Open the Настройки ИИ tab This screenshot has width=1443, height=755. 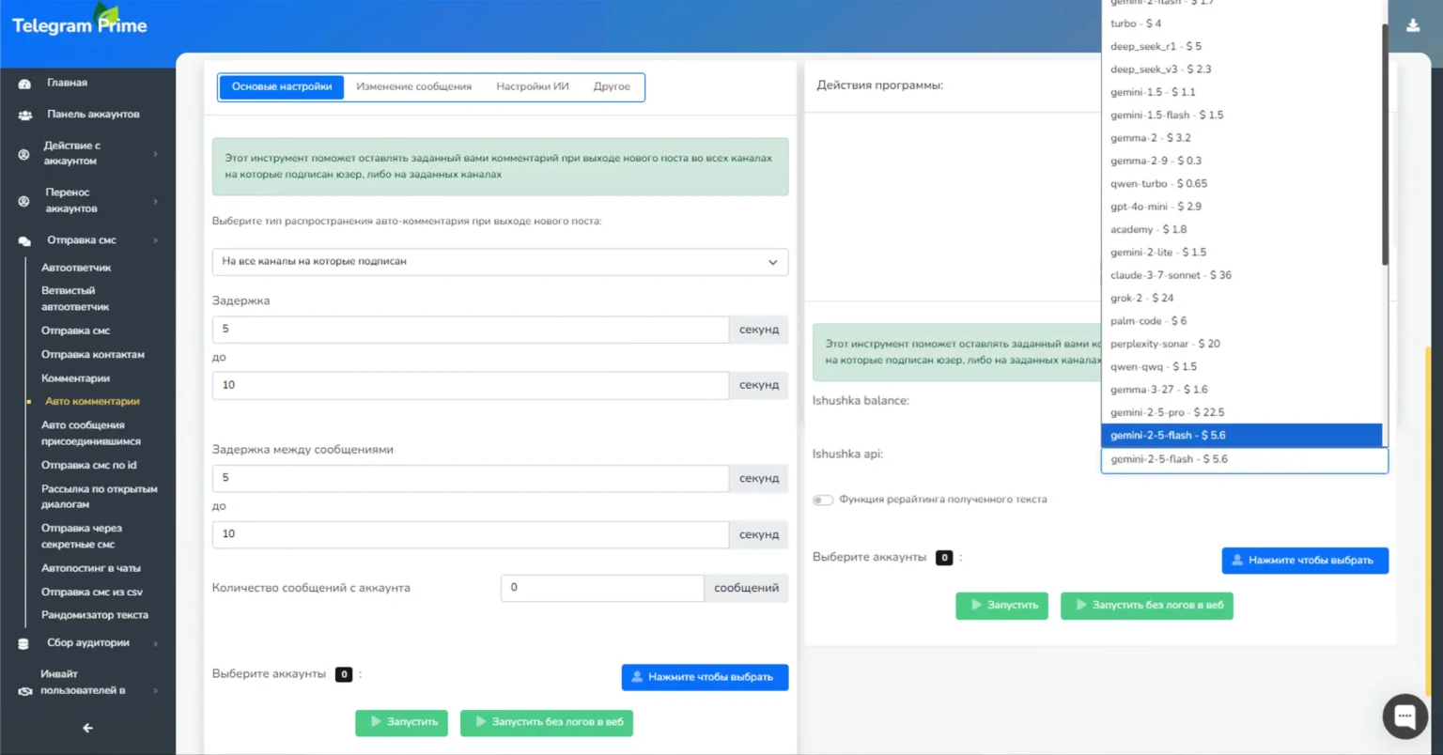point(531,86)
